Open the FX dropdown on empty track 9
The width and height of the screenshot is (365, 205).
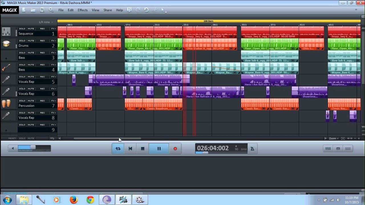(53, 125)
